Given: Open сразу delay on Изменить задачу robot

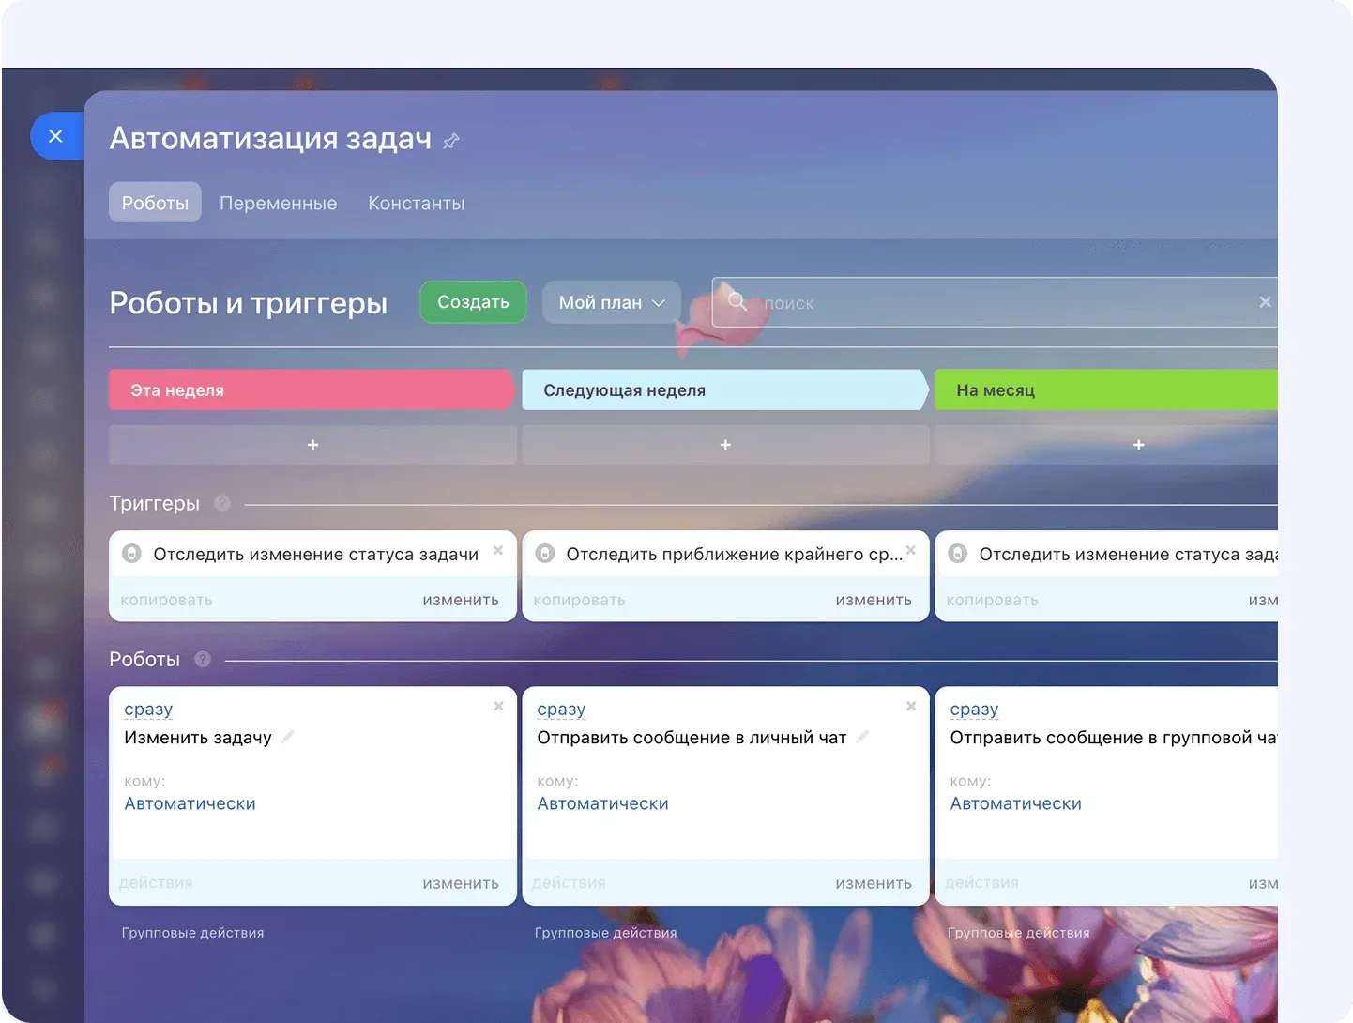Looking at the screenshot, I should coord(148,710).
